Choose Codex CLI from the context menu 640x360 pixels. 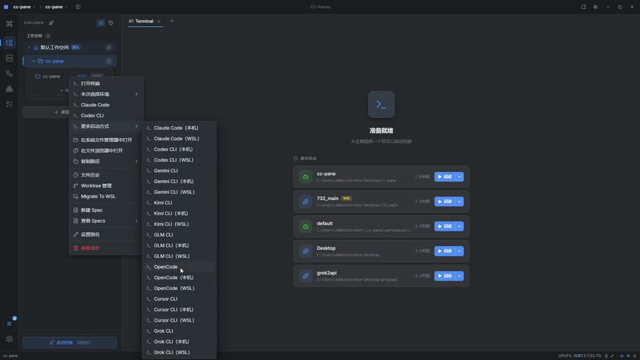(x=106, y=115)
